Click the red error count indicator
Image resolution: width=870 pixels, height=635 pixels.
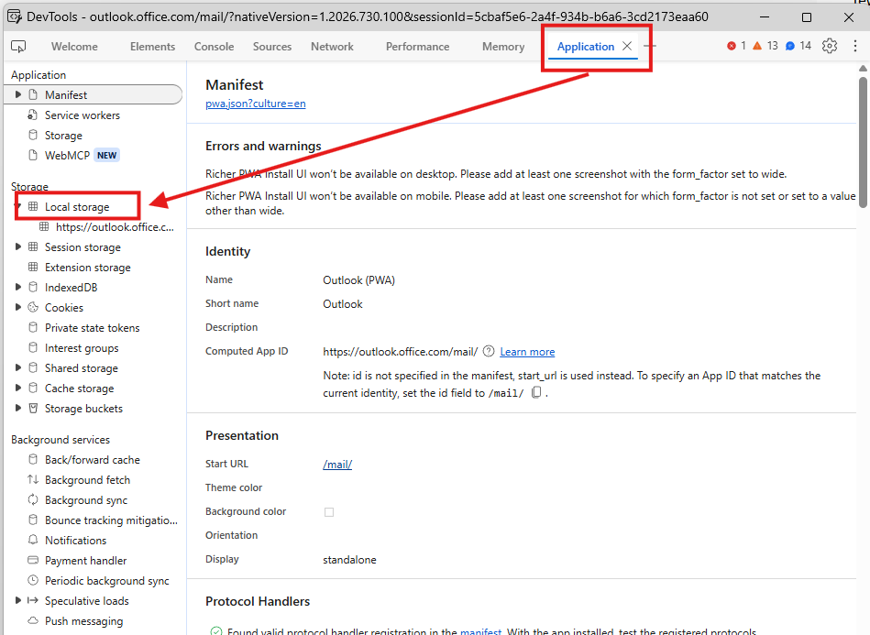(736, 46)
